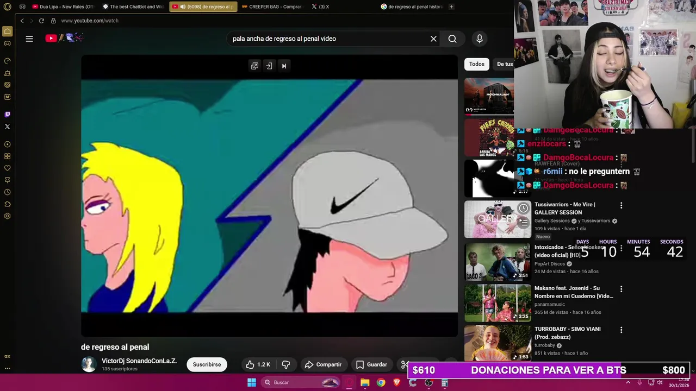Search with voice microphone button
The width and height of the screenshot is (696, 391).
pyautogui.click(x=479, y=39)
